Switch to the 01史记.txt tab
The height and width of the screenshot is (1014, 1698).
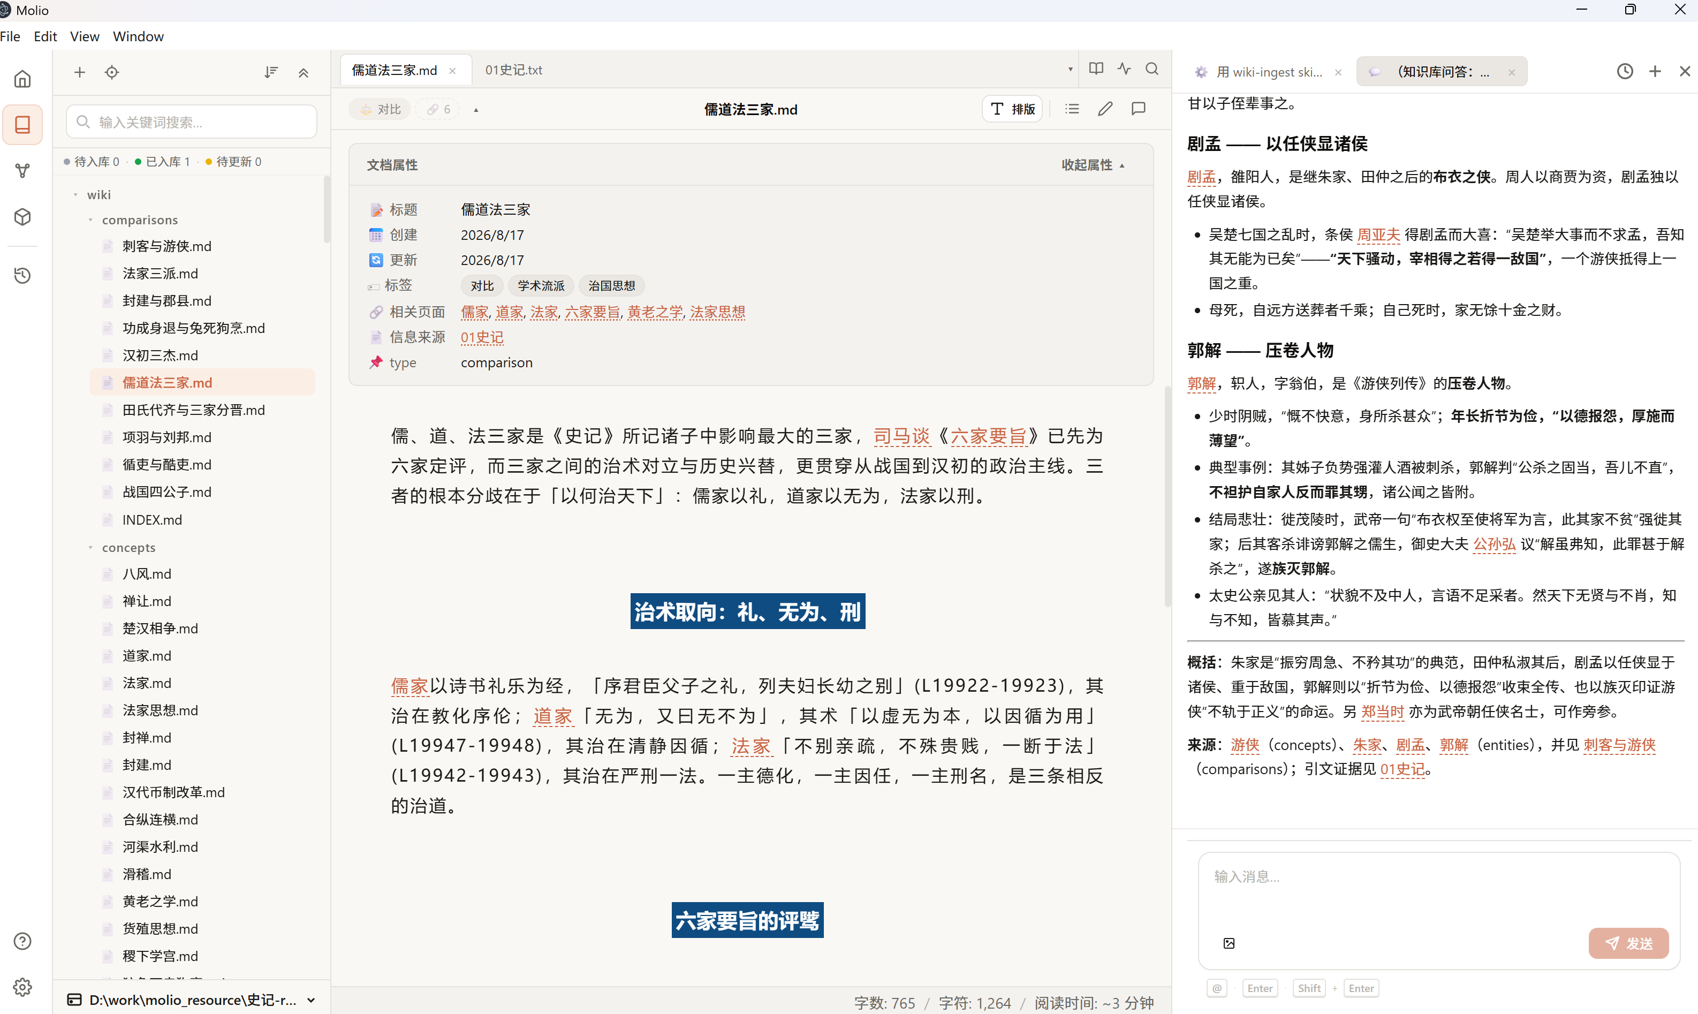pos(514,70)
